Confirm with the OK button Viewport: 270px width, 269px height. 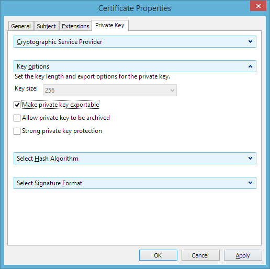158,255
